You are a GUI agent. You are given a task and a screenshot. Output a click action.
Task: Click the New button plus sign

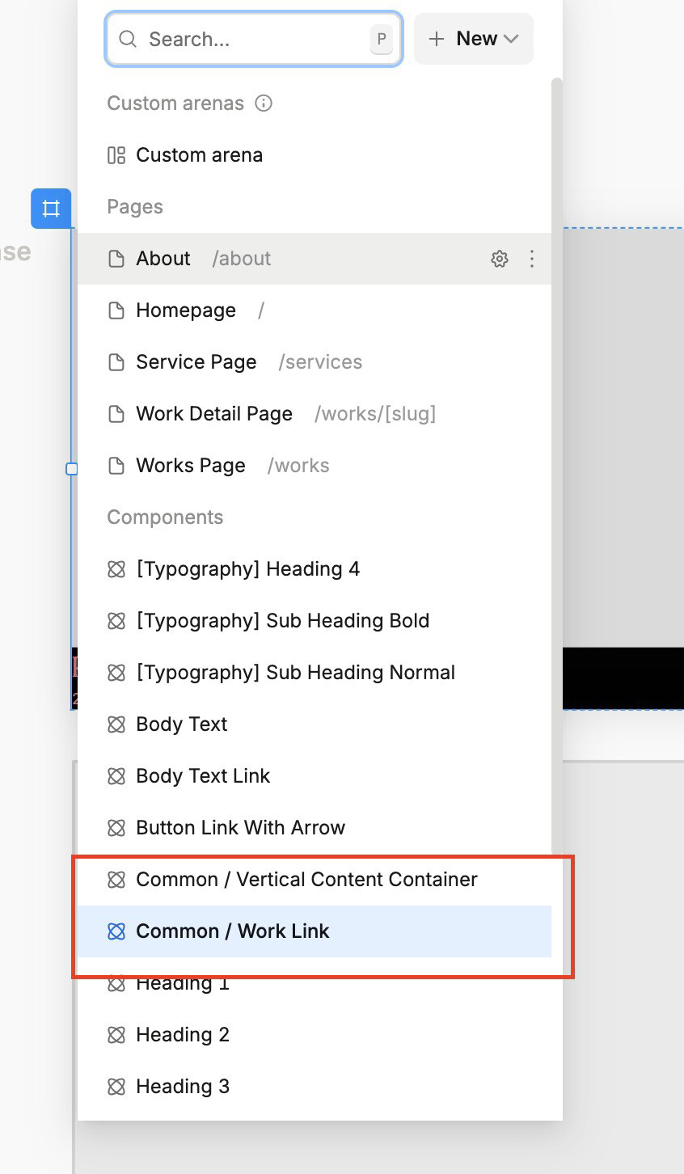point(437,39)
